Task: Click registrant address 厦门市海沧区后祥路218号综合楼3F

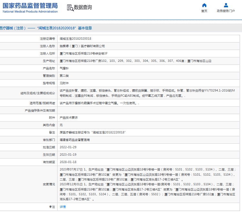Action: pyautogui.click(x=83, y=53)
